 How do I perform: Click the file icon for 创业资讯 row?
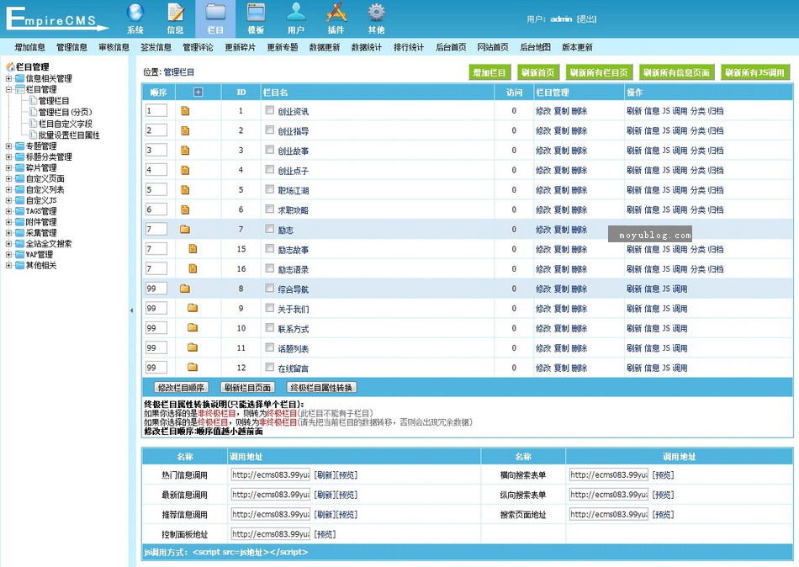(x=185, y=111)
